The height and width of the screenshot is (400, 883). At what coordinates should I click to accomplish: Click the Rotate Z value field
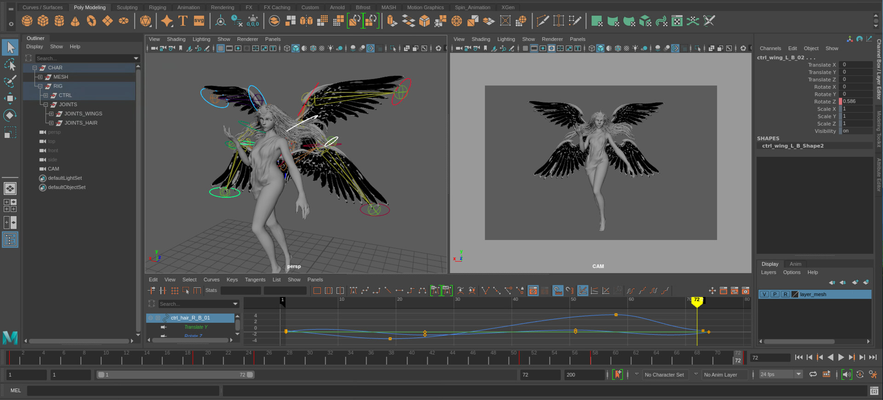[855, 102]
